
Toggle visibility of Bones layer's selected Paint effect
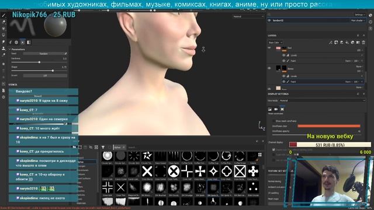pos(284,82)
